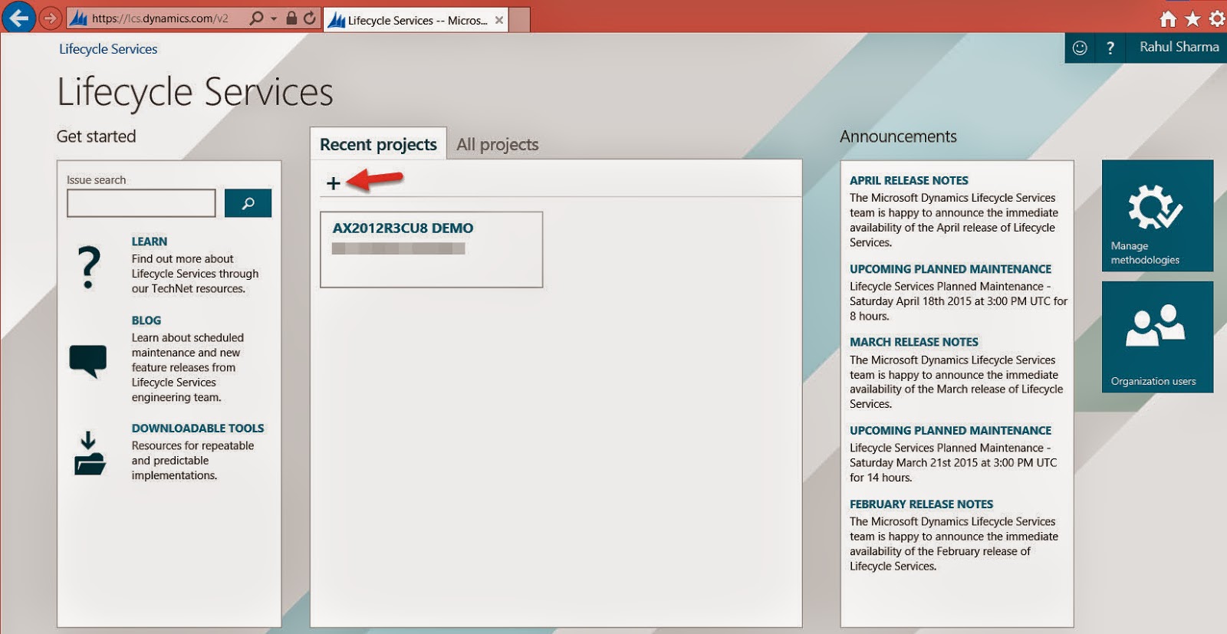Open the BLOG link
The width and height of the screenshot is (1227, 634).
tap(146, 320)
